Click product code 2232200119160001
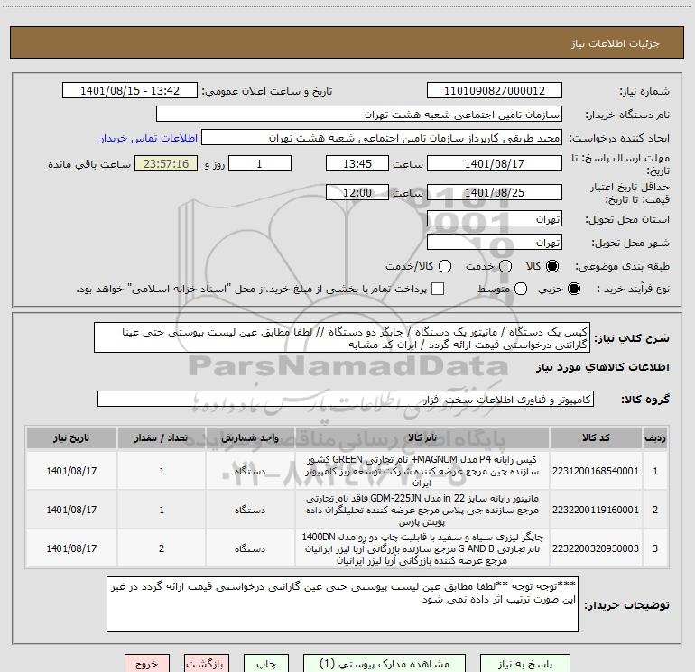 596,510
